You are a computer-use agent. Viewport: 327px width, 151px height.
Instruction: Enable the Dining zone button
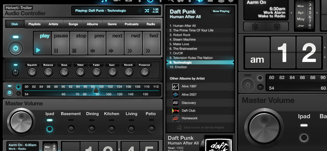click(91, 129)
